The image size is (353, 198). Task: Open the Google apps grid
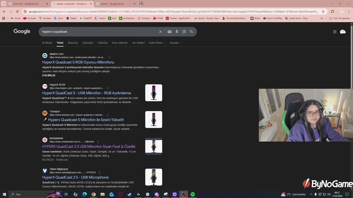335,32
